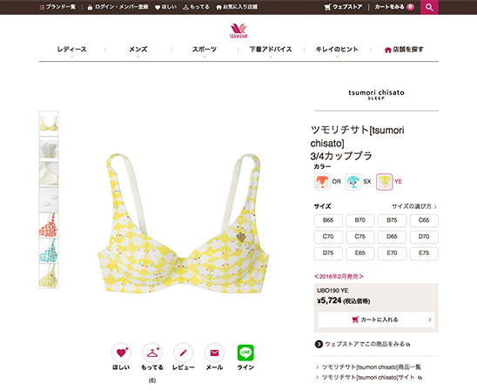
Task: Select the orange OR color swatch
Action: coord(322,182)
